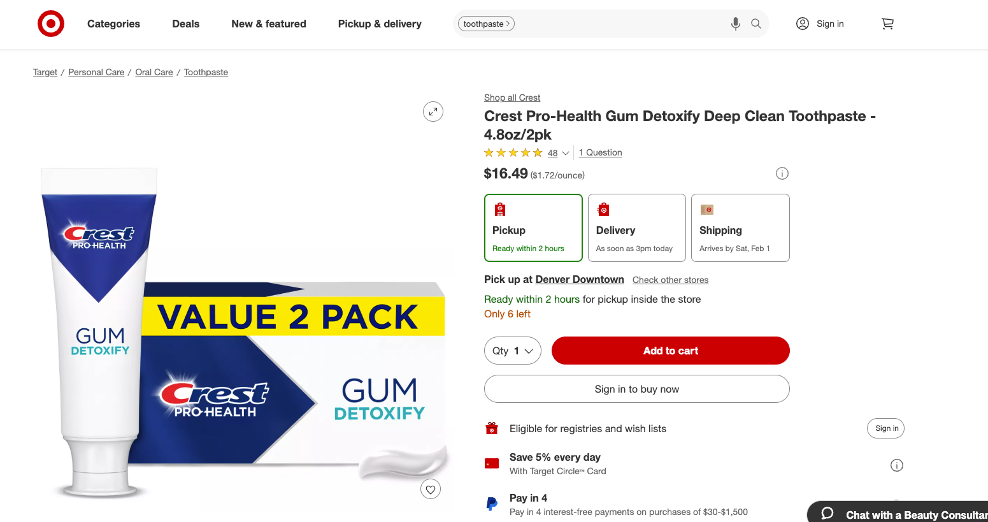The width and height of the screenshot is (988, 522).
Task: Click the magnifying glass search icon
Action: click(x=756, y=24)
